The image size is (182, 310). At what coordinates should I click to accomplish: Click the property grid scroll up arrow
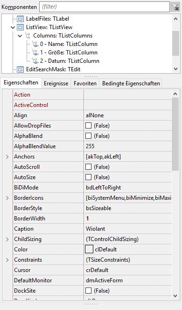point(175,94)
